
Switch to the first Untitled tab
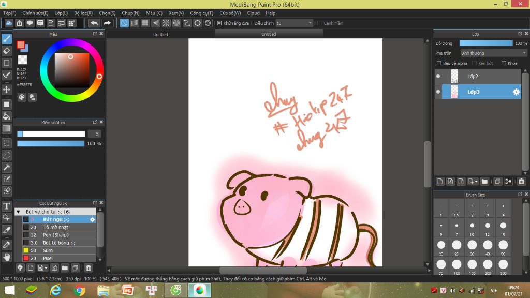[x=160, y=34]
